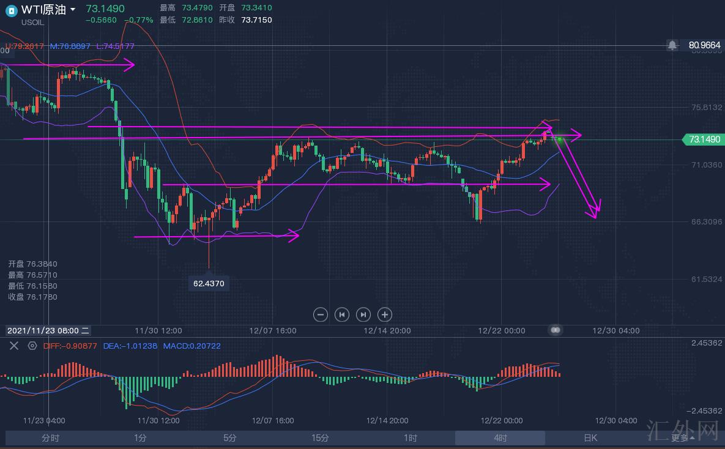Select the 4时 timeframe tab
The height and width of the screenshot is (449, 725).
coord(500,437)
